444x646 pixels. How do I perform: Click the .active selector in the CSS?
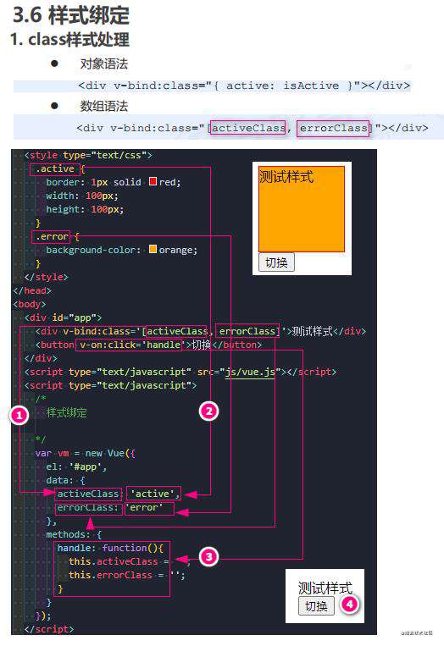point(55,168)
